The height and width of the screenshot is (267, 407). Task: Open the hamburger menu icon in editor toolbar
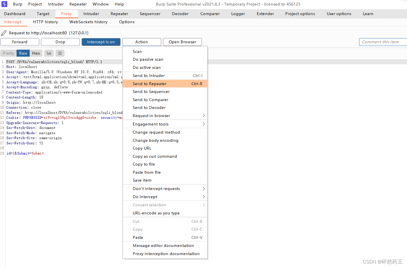coord(60,53)
